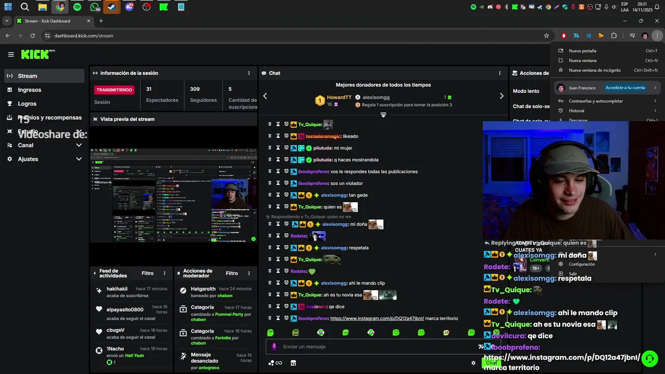This screenshot has width=665, height=374.
Task: Delete Tv_Quique's first chat message with trash icon
Action: 270,124
